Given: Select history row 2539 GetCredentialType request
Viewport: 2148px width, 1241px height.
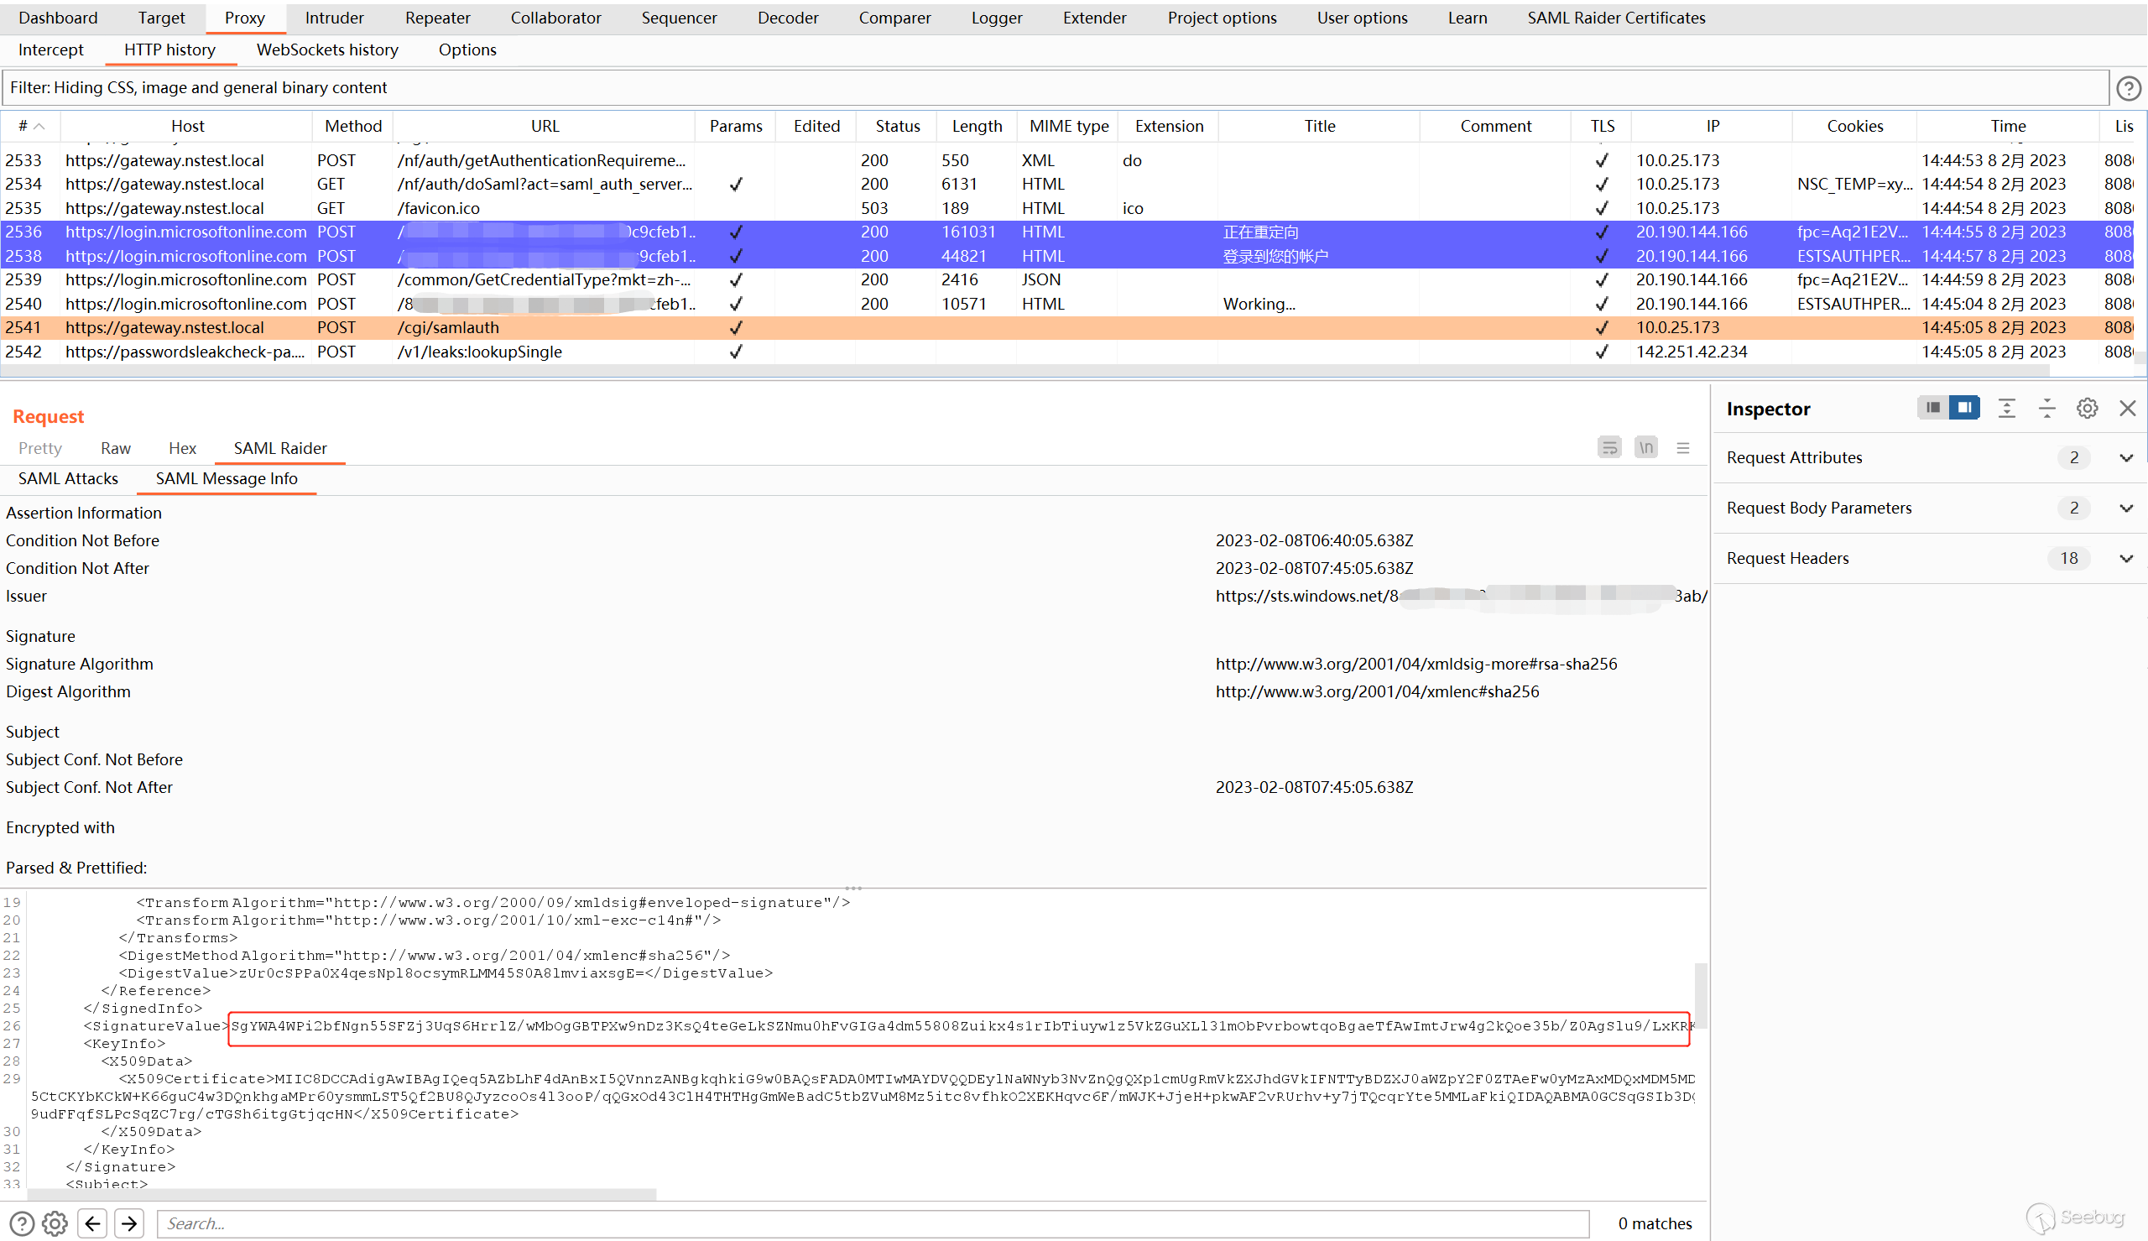Looking at the screenshot, I should (545, 279).
